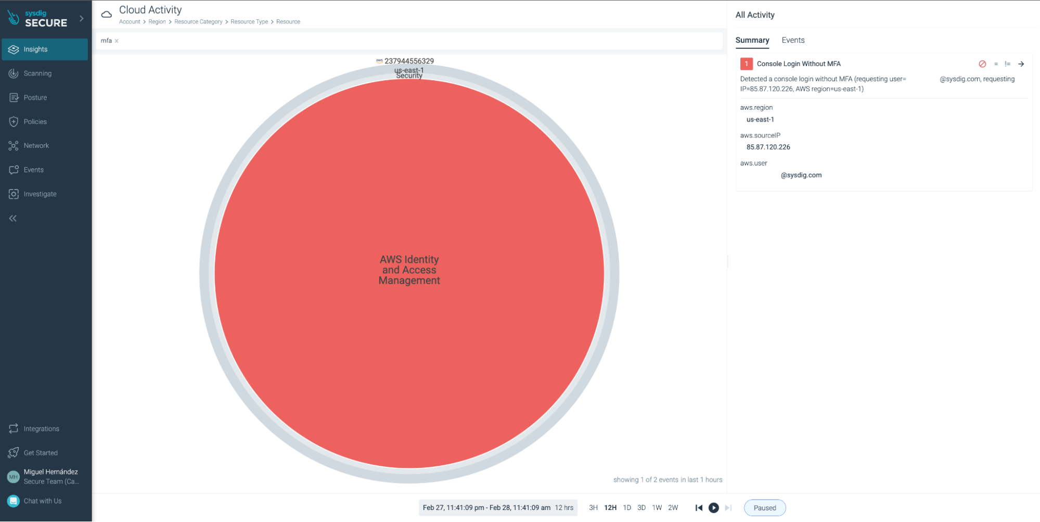Select the 3D time range
Viewport: 1040px width, 522px height.
coord(641,508)
